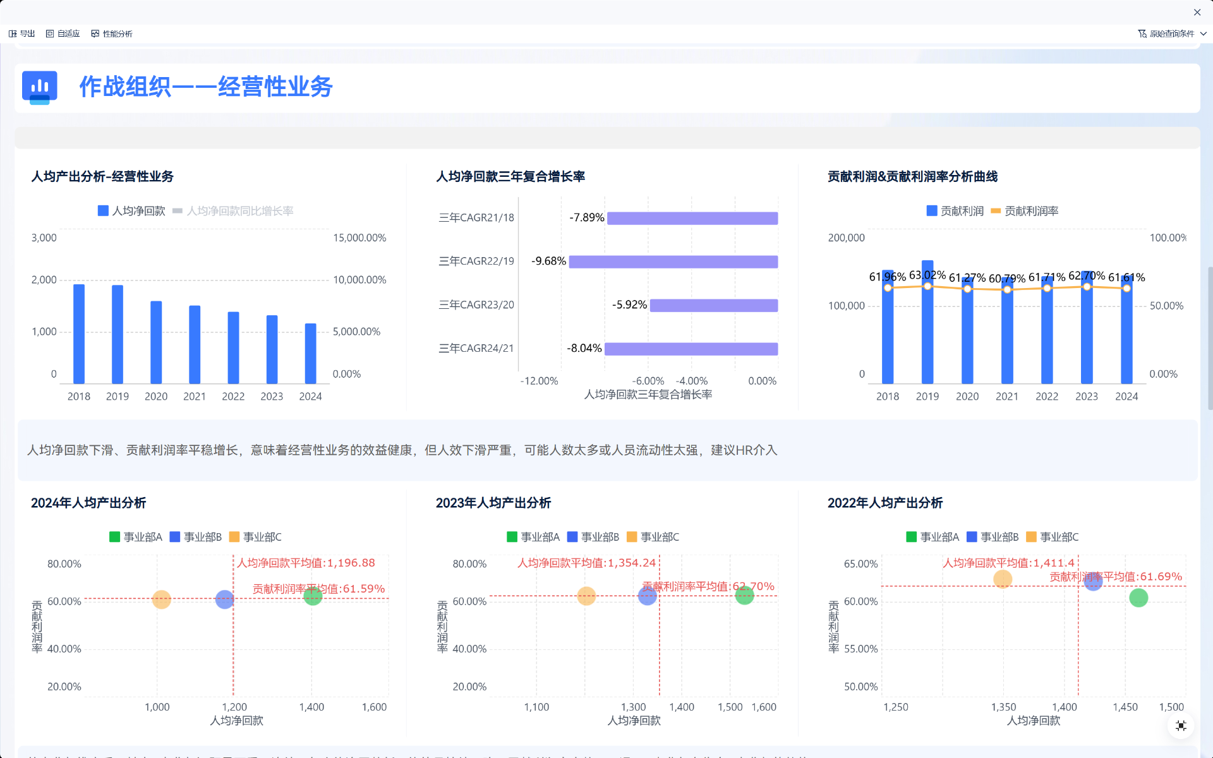Click the 性能分析 performance analysis icon

pos(95,34)
